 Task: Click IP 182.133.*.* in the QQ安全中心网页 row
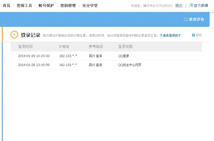[x=68, y=65]
